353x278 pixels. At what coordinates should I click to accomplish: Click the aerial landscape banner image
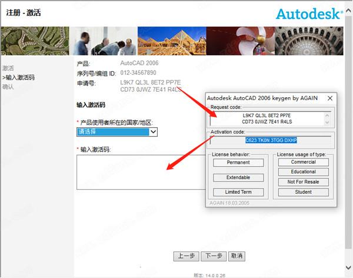pyautogui.click(x=35, y=41)
